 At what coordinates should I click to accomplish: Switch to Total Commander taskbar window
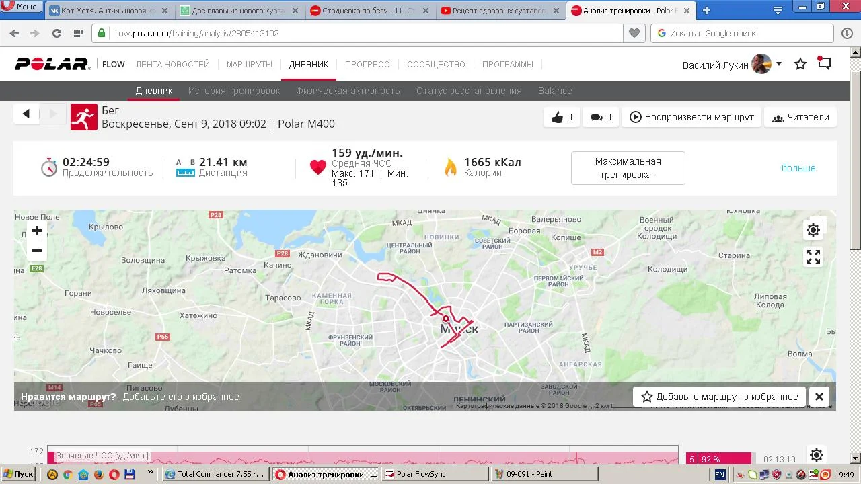pyautogui.click(x=215, y=474)
